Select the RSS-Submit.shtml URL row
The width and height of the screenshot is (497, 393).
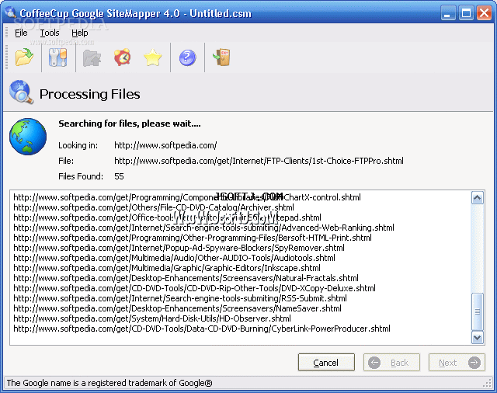pyautogui.click(x=180, y=298)
